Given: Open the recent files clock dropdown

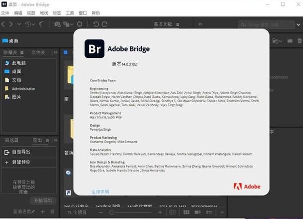Looking at the screenshot, I should (30, 24).
